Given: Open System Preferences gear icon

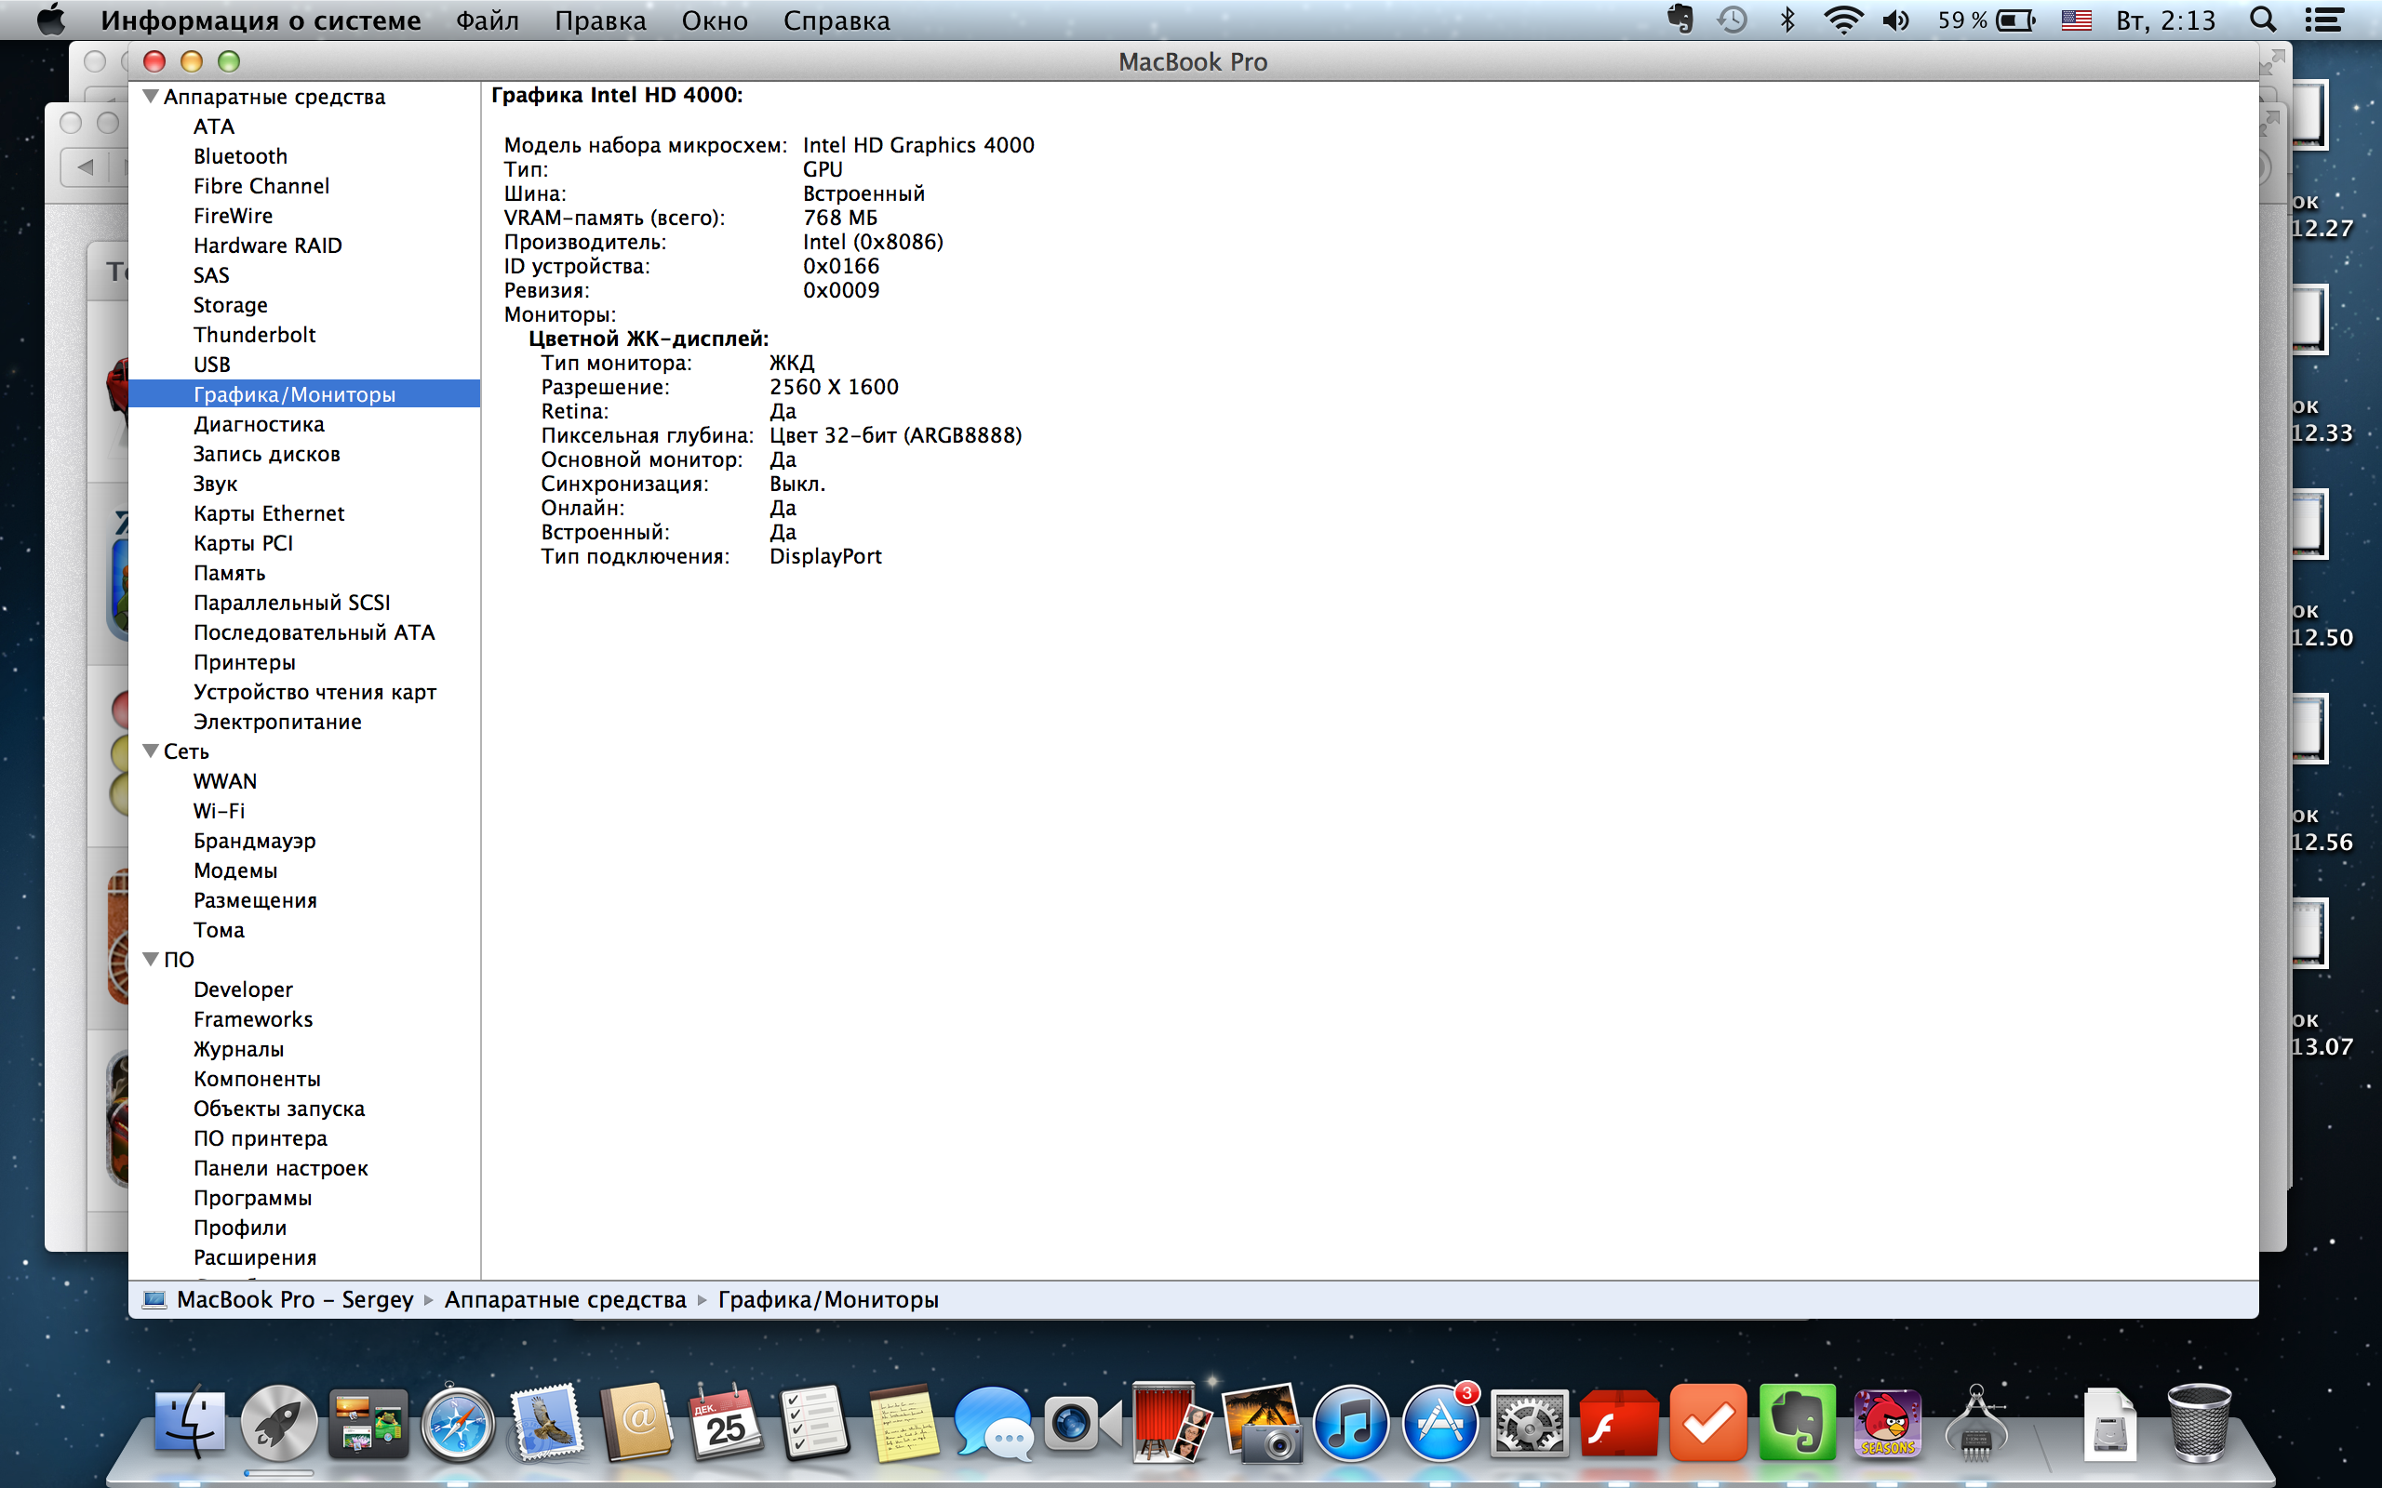Looking at the screenshot, I should click(x=1529, y=1423).
